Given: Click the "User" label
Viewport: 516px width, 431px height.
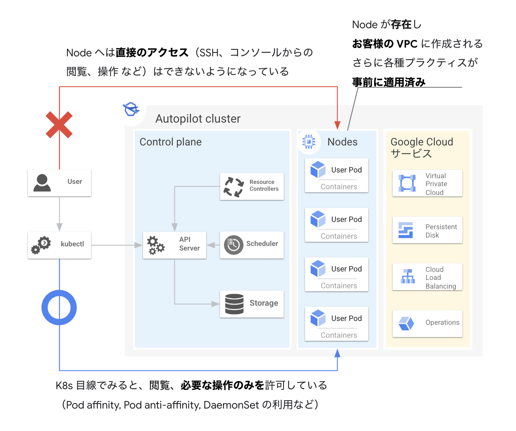Looking at the screenshot, I should coord(75,182).
